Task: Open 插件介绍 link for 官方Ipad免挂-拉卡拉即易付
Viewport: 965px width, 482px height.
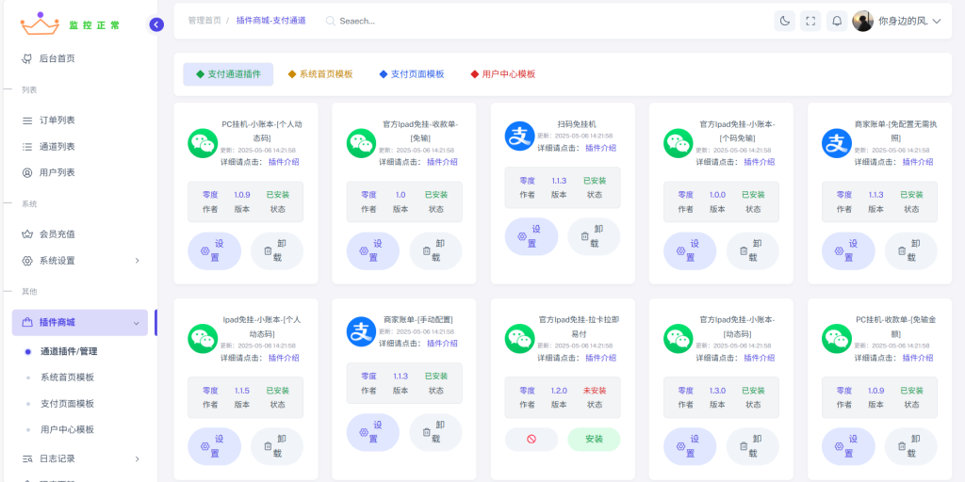Action: [600, 358]
